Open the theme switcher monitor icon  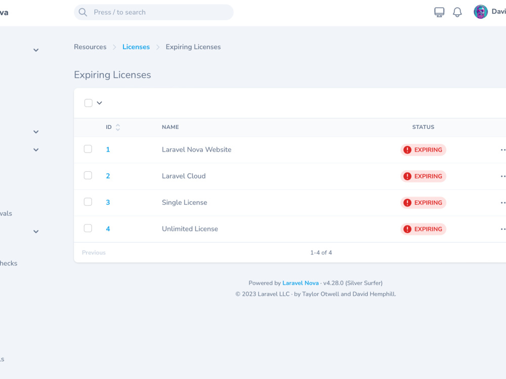point(439,12)
